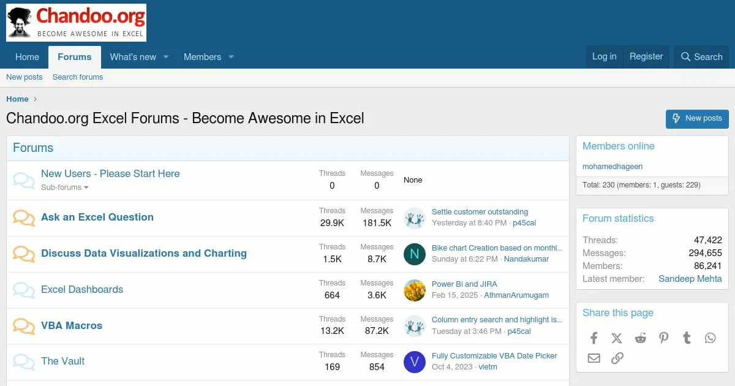Share this page on X (Twitter)

(617, 338)
